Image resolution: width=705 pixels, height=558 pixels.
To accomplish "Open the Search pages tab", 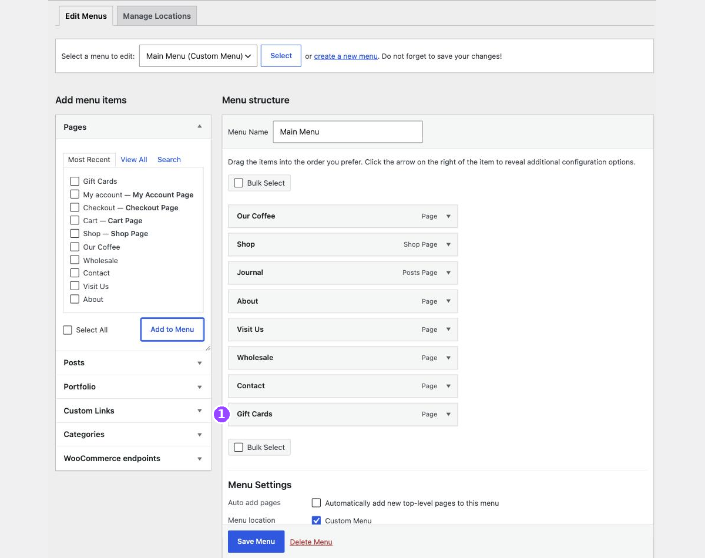I will 169,160.
